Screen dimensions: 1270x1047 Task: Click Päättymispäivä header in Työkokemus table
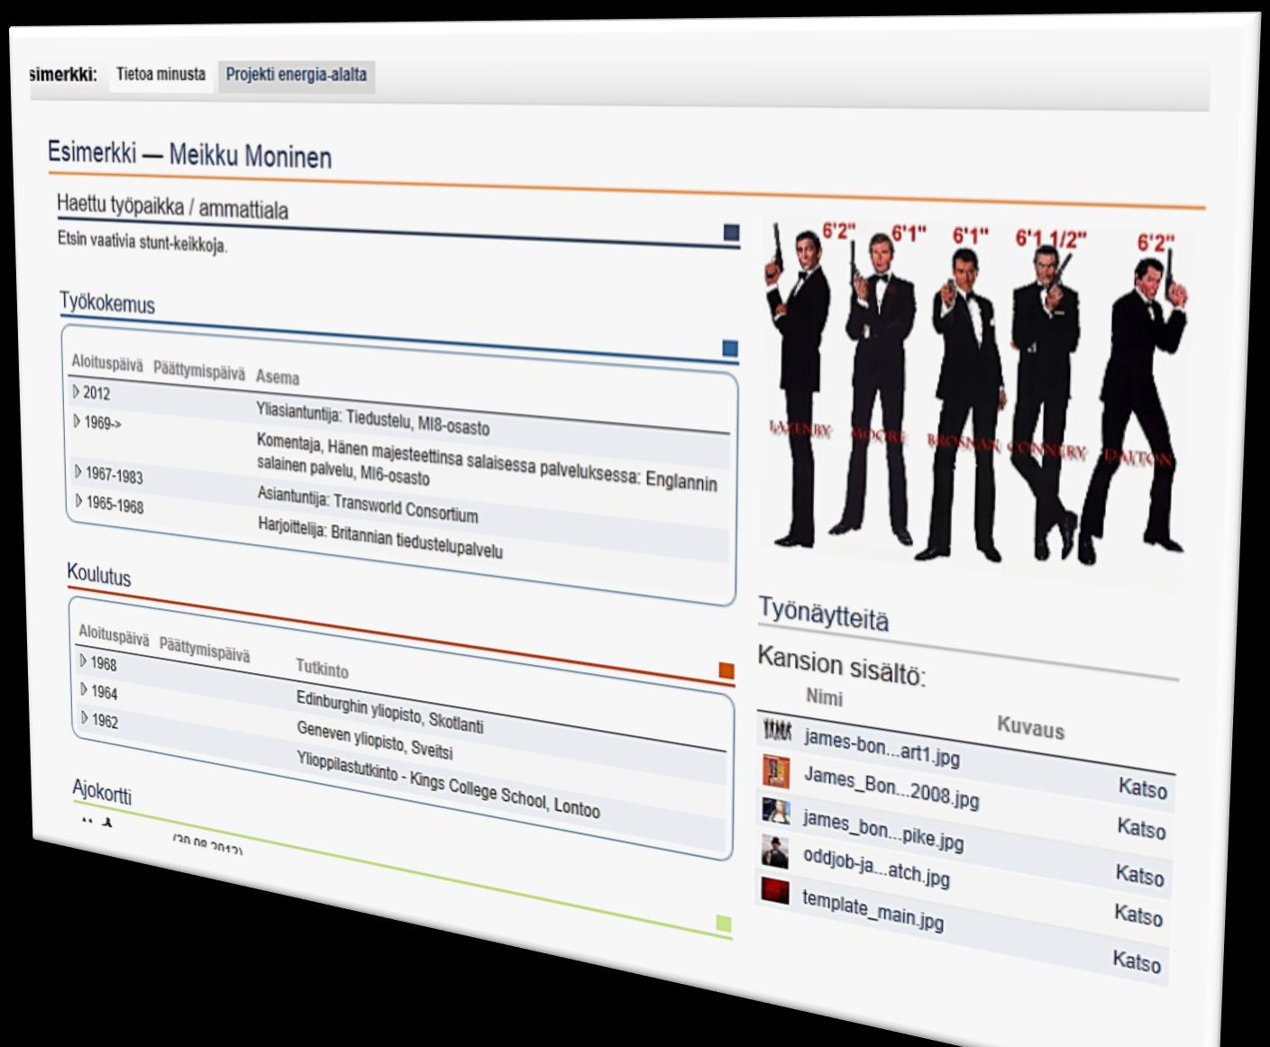click(x=199, y=371)
